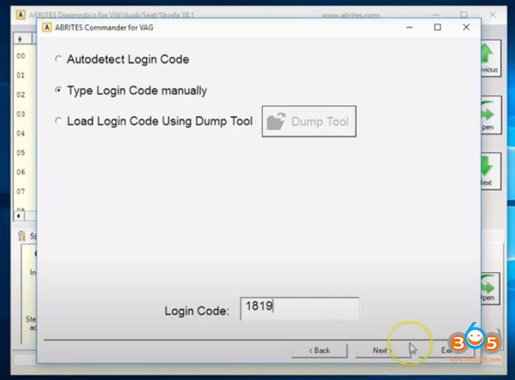Click the upper Open arrow icon in background
515x380 pixels.
pos(491,115)
